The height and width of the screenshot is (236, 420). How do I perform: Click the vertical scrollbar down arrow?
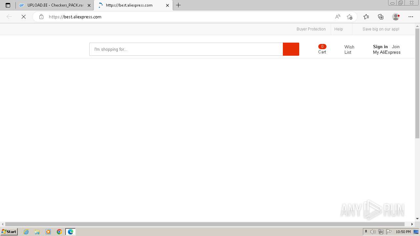pos(417,219)
